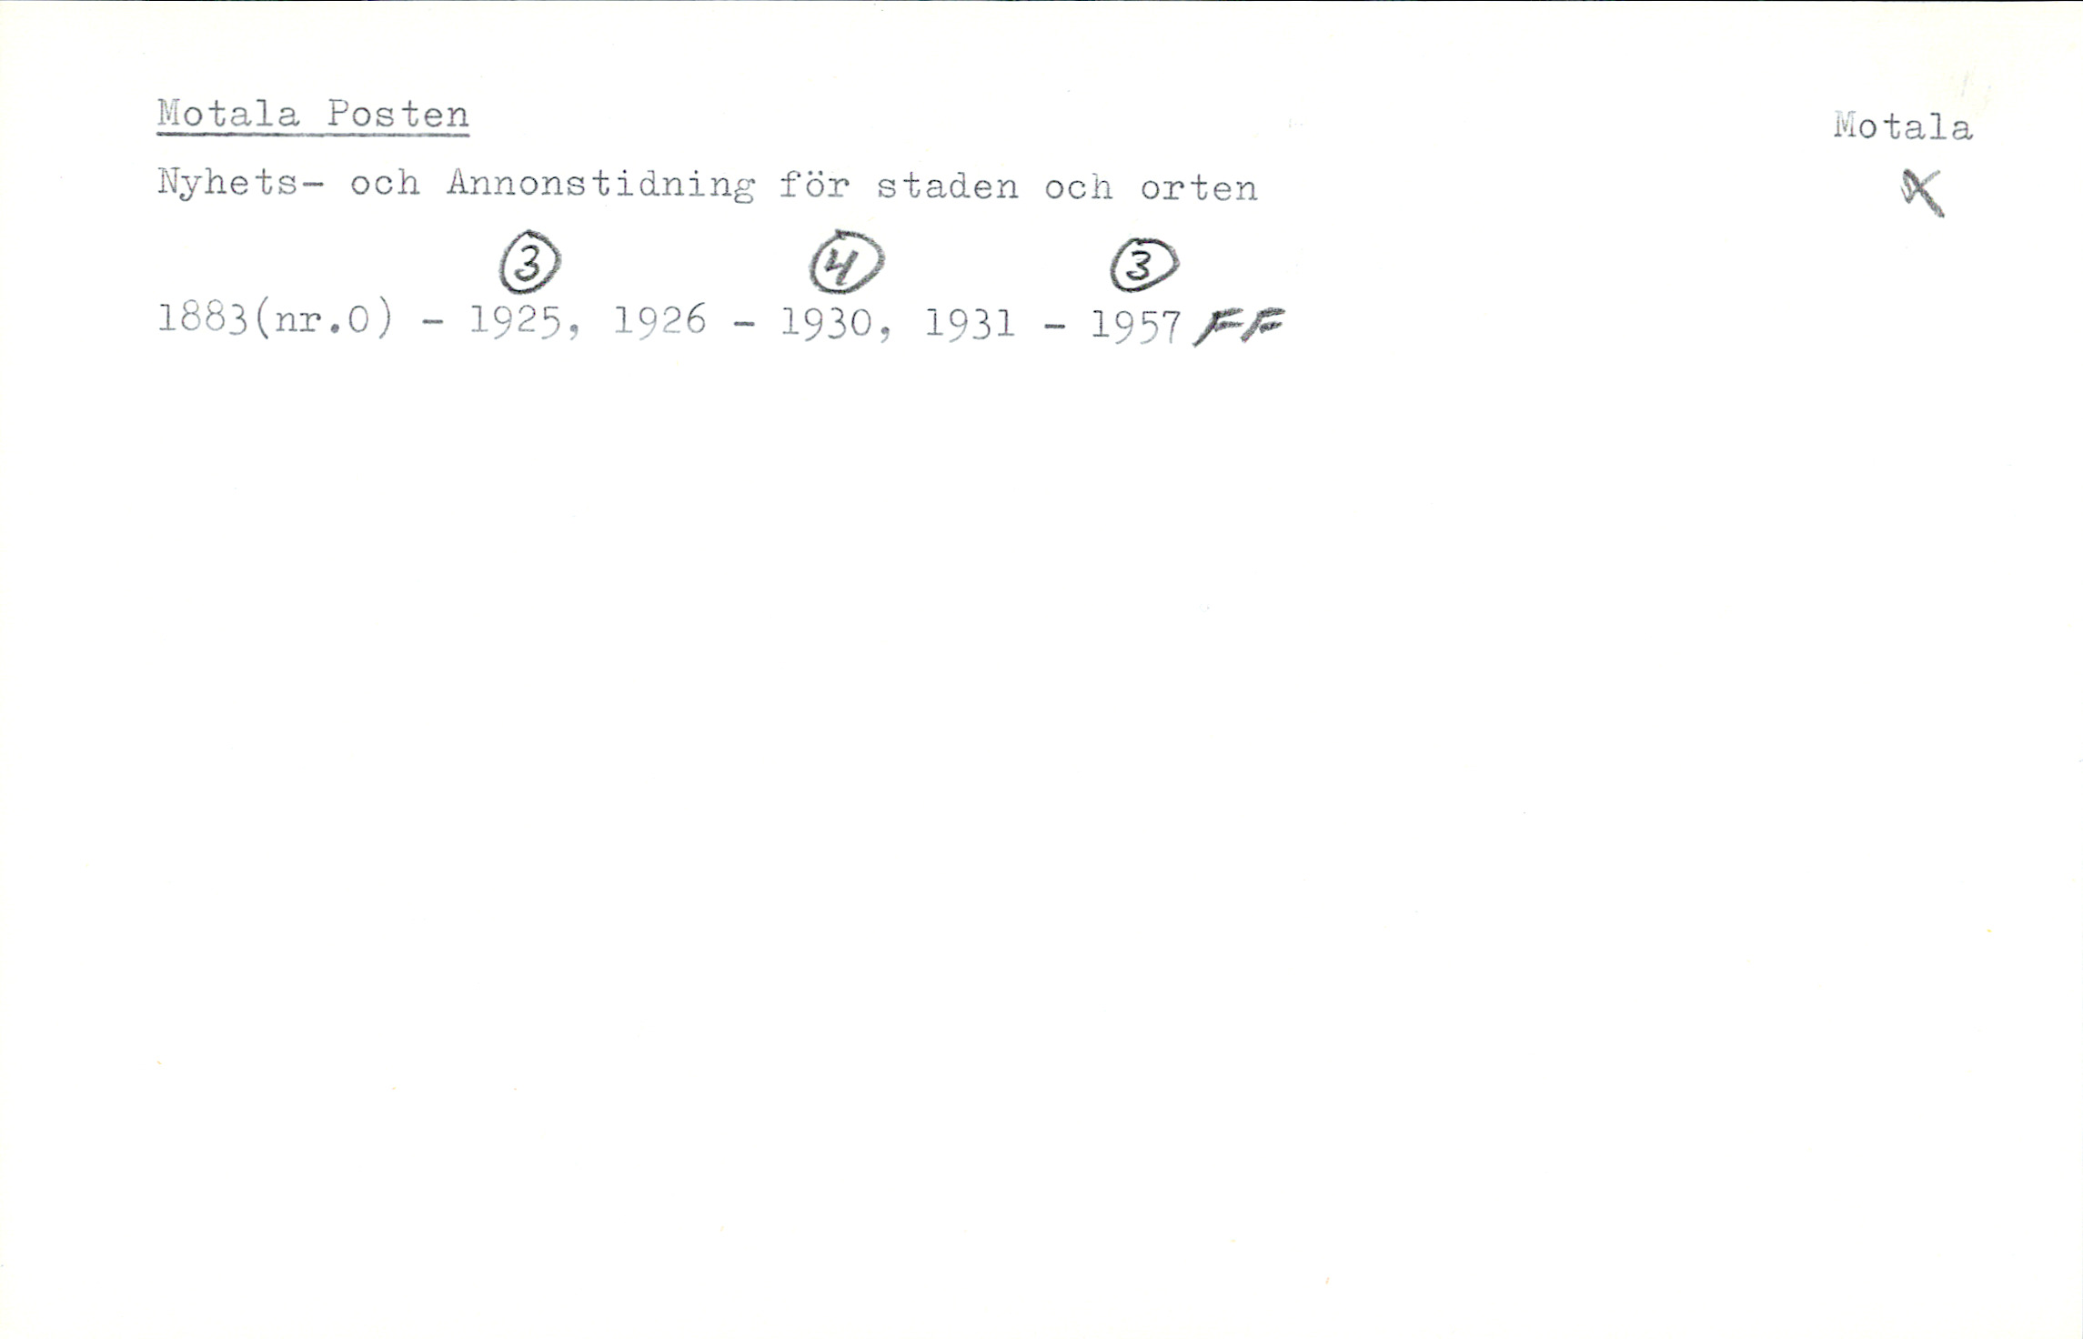2083x1339 pixels.
Task: Click the handwritten FF after 1957
Action: 1239,327
